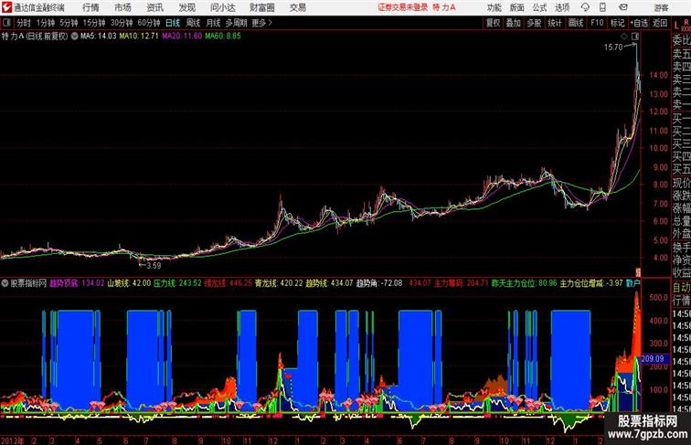Click the 压力线: 243.52 indicator value
Image resolution: width=691 pixels, height=445 pixels.
(177, 283)
